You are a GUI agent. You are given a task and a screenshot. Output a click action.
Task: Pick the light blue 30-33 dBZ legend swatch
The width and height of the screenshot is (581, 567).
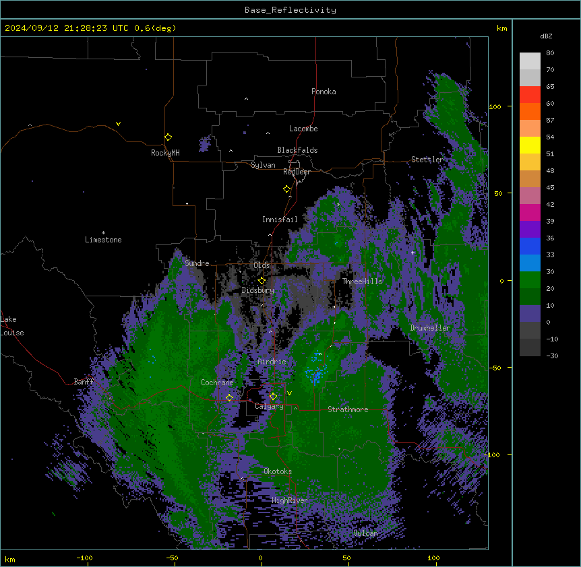coord(530,263)
